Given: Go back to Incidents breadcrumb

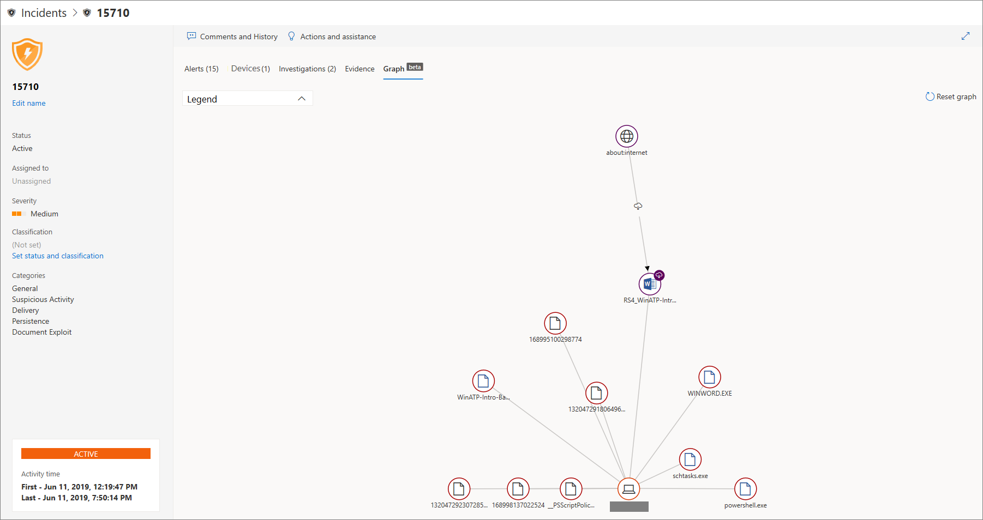Looking at the screenshot, I should (44, 13).
